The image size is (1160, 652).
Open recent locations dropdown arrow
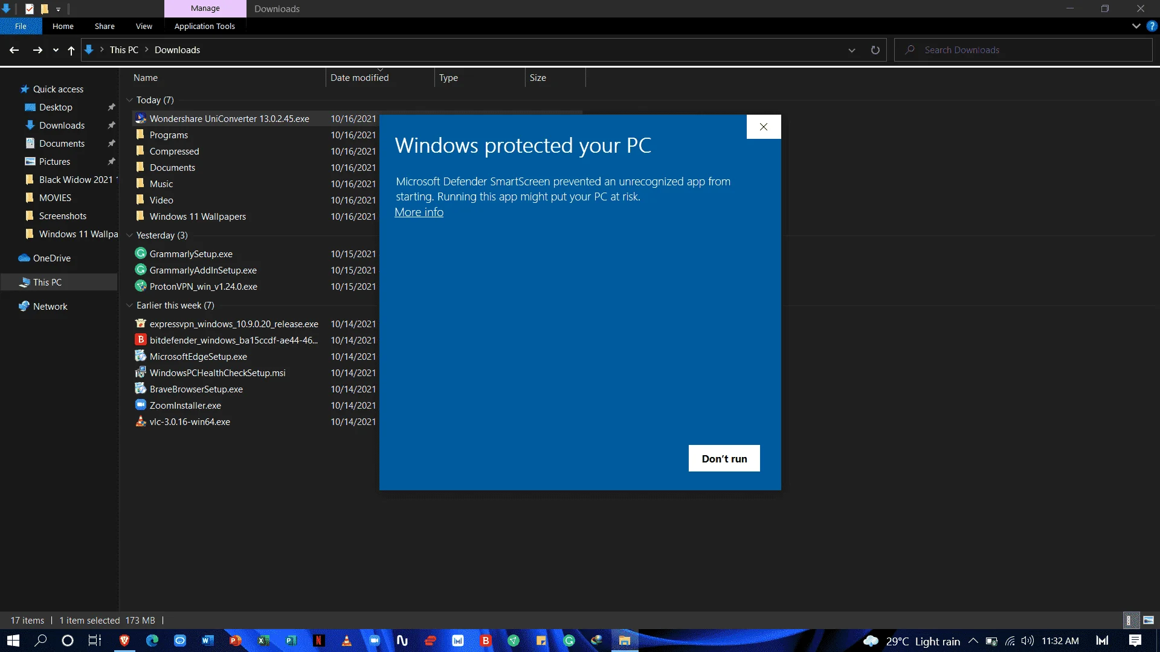click(x=56, y=50)
